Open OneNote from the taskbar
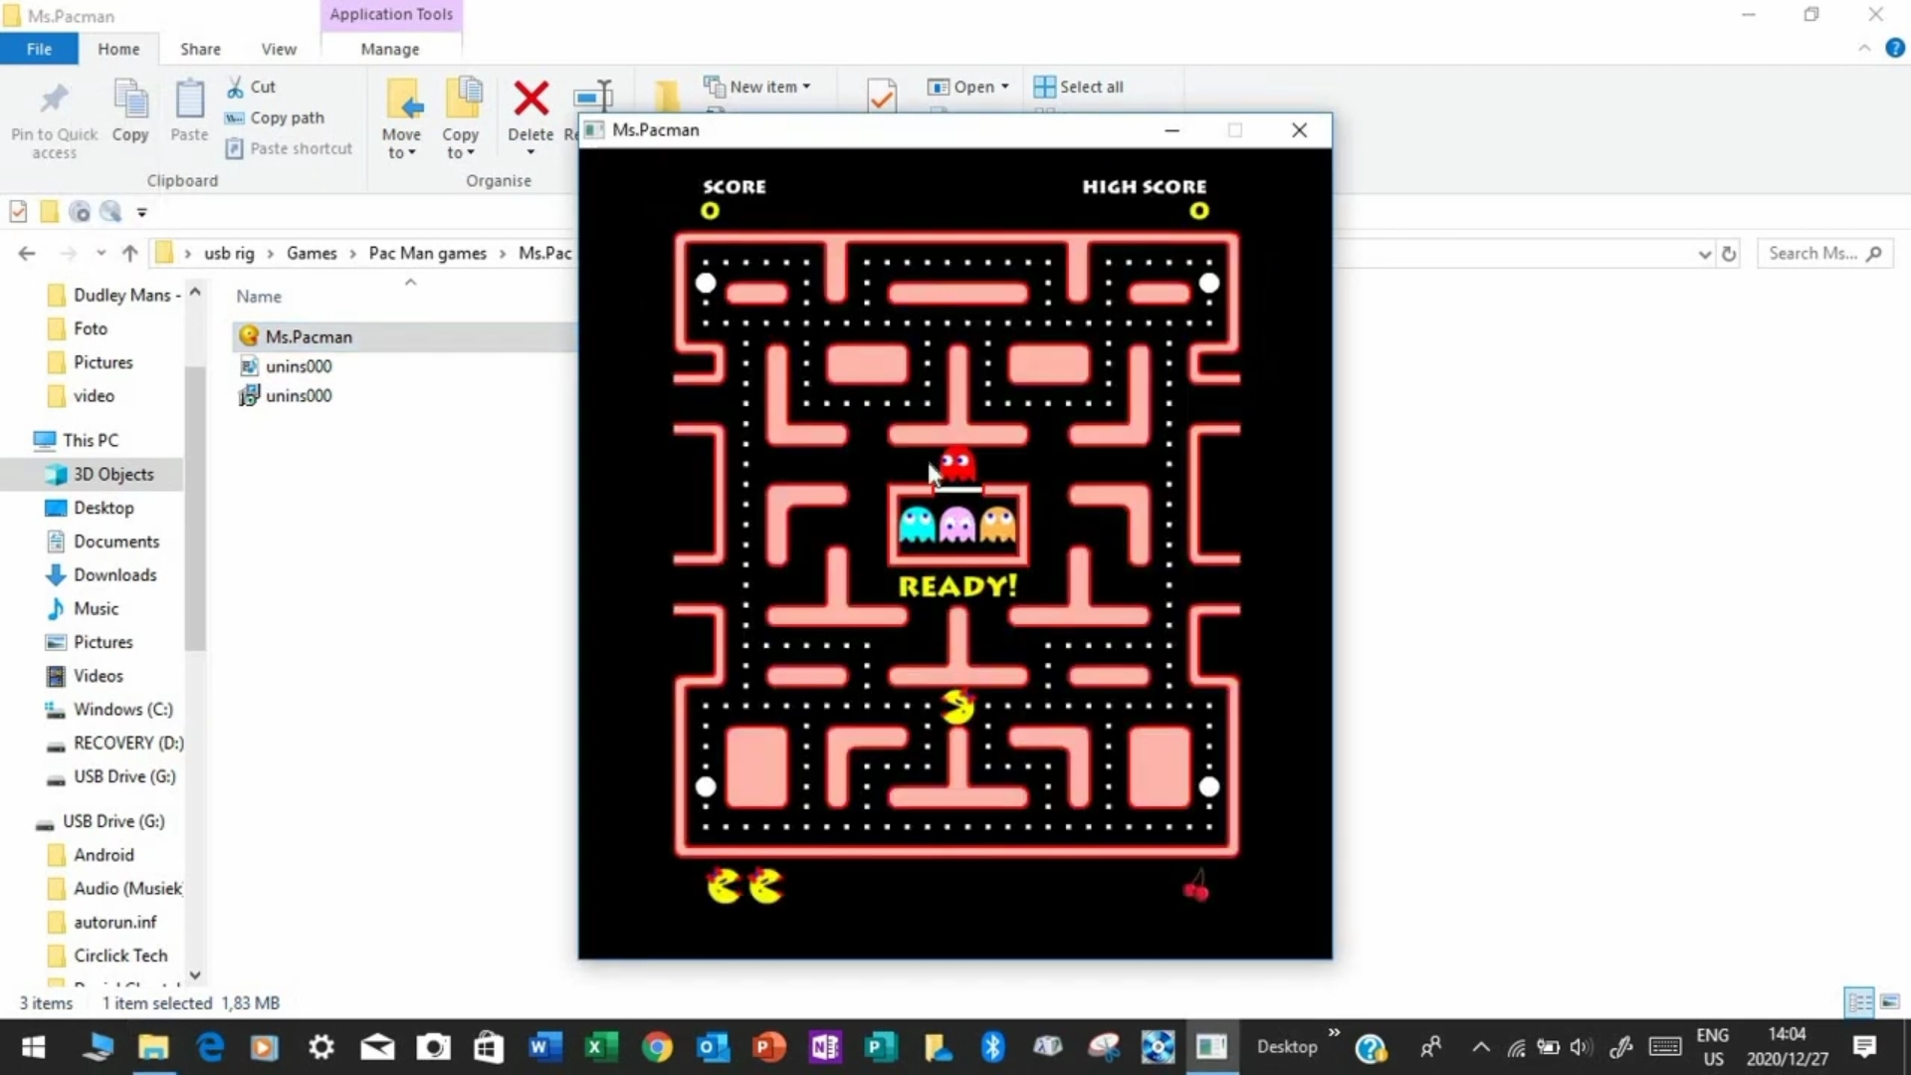The image size is (1911, 1075). coord(825,1047)
